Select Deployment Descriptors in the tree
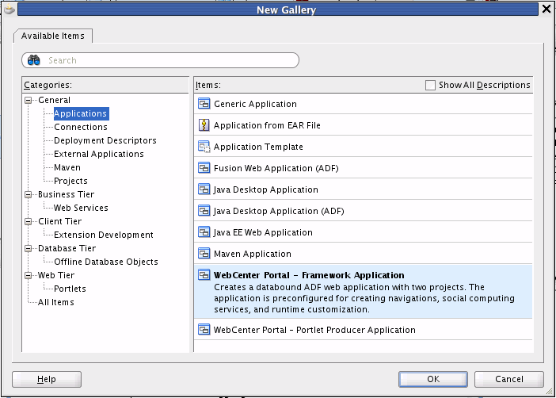556x398 pixels. (105, 140)
